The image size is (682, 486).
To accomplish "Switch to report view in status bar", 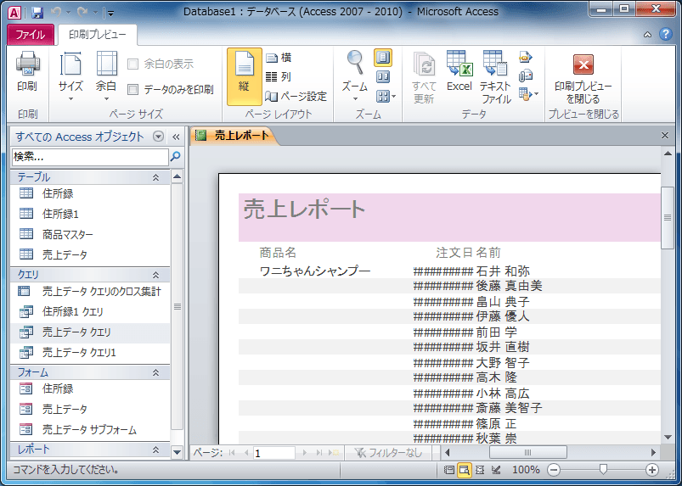I will 449,470.
